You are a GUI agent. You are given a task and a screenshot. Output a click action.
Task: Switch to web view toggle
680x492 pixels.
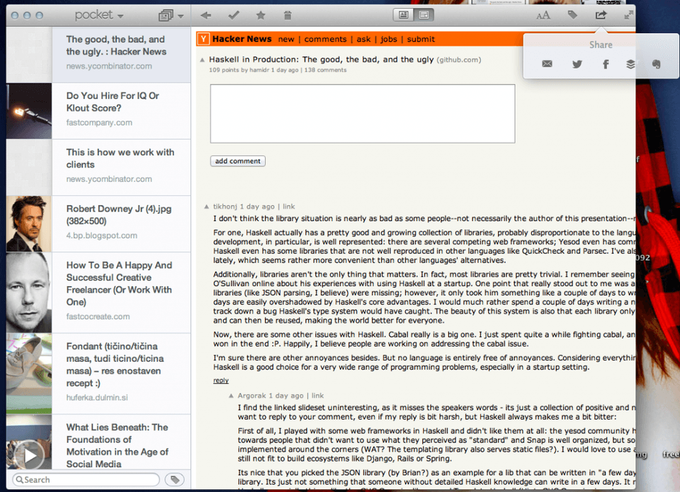click(x=424, y=15)
